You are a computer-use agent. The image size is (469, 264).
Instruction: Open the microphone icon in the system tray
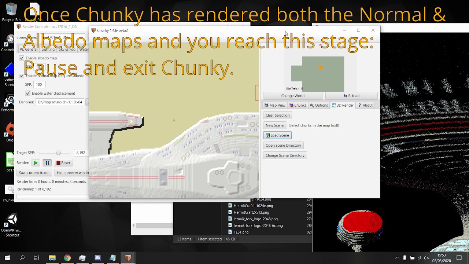405,258
